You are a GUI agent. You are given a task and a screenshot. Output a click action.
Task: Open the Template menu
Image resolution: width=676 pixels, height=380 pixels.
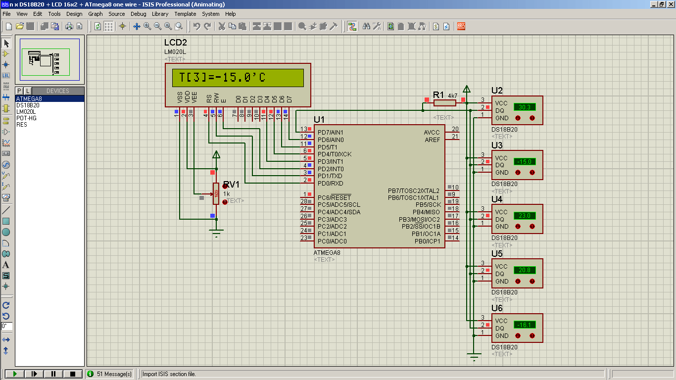coord(185,14)
